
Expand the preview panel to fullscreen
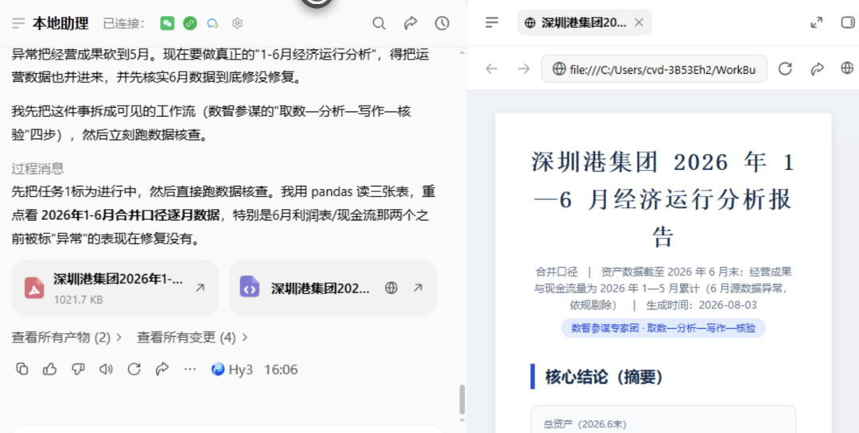coord(816,22)
